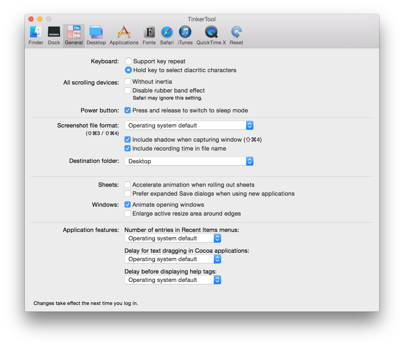Open the Fonts settings pane

tap(149, 32)
